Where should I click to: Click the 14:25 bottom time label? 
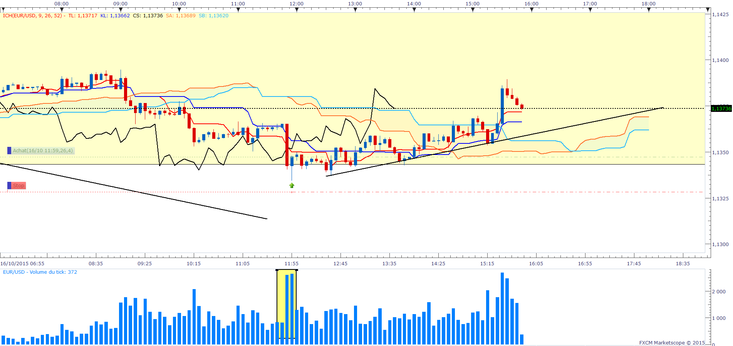(x=438, y=264)
